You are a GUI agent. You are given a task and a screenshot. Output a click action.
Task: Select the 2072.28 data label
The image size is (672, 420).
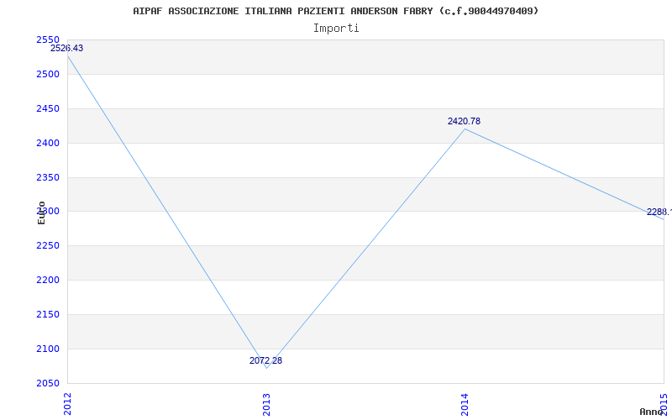click(265, 360)
